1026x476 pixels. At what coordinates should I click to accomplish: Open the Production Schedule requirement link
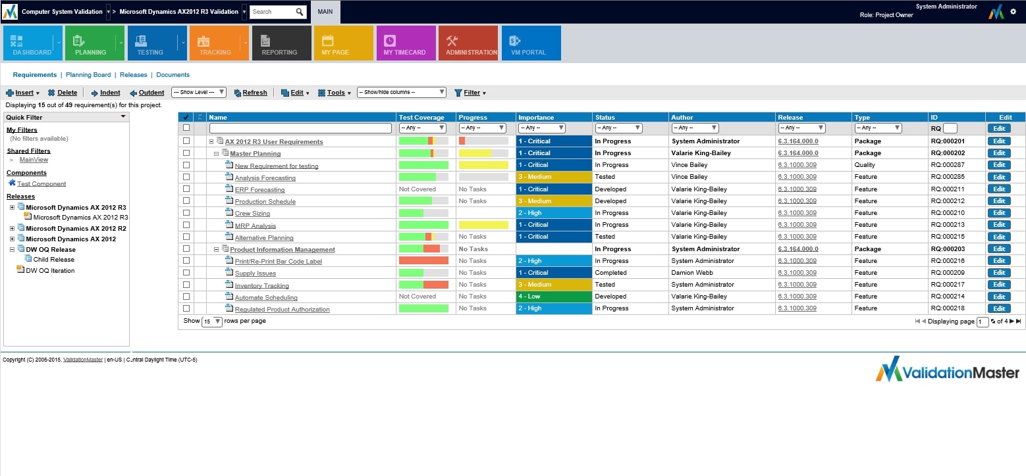[x=265, y=201]
